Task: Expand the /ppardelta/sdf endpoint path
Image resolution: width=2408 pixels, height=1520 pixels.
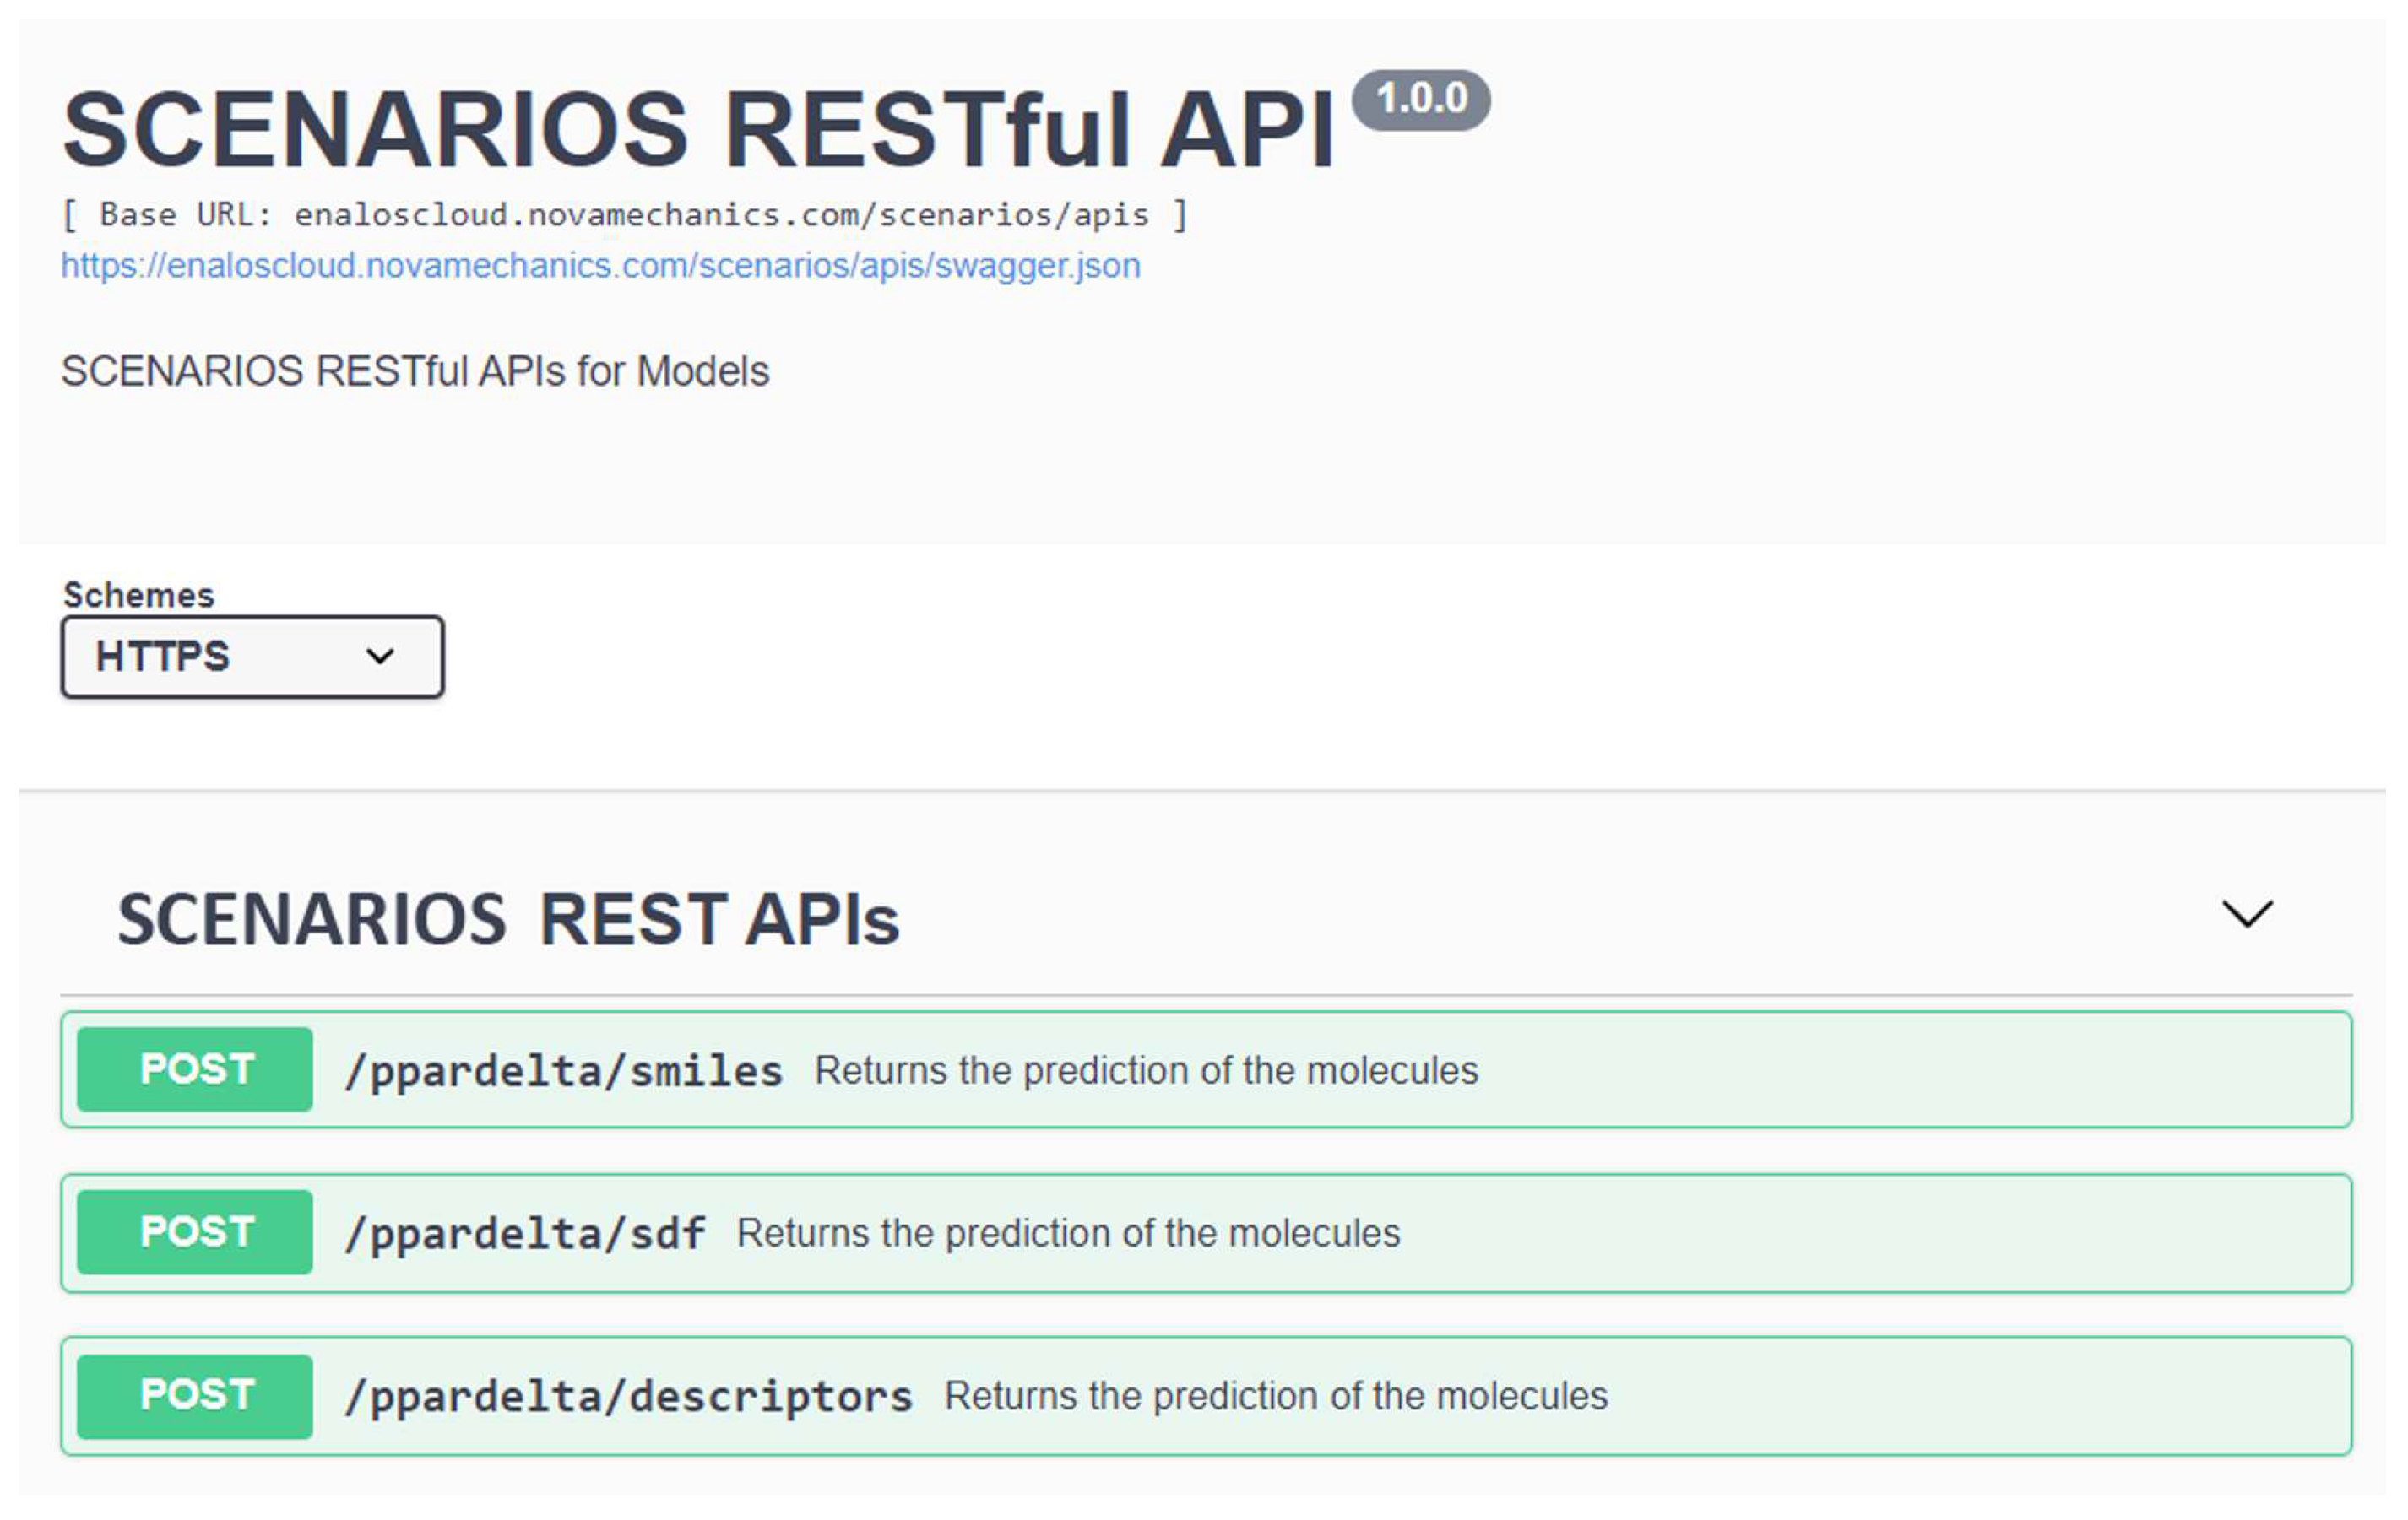Action: click(525, 1234)
